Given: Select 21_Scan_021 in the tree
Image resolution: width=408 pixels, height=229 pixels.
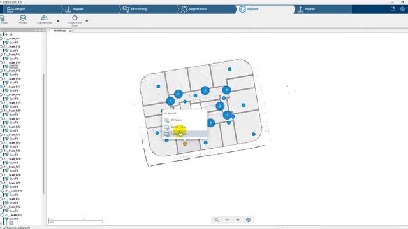Looking at the screenshot, I should pyautogui.click(x=12, y=119).
